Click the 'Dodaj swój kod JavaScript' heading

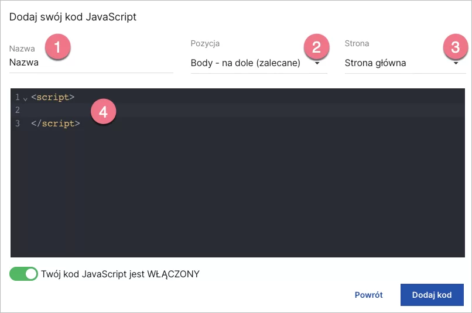click(x=73, y=17)
